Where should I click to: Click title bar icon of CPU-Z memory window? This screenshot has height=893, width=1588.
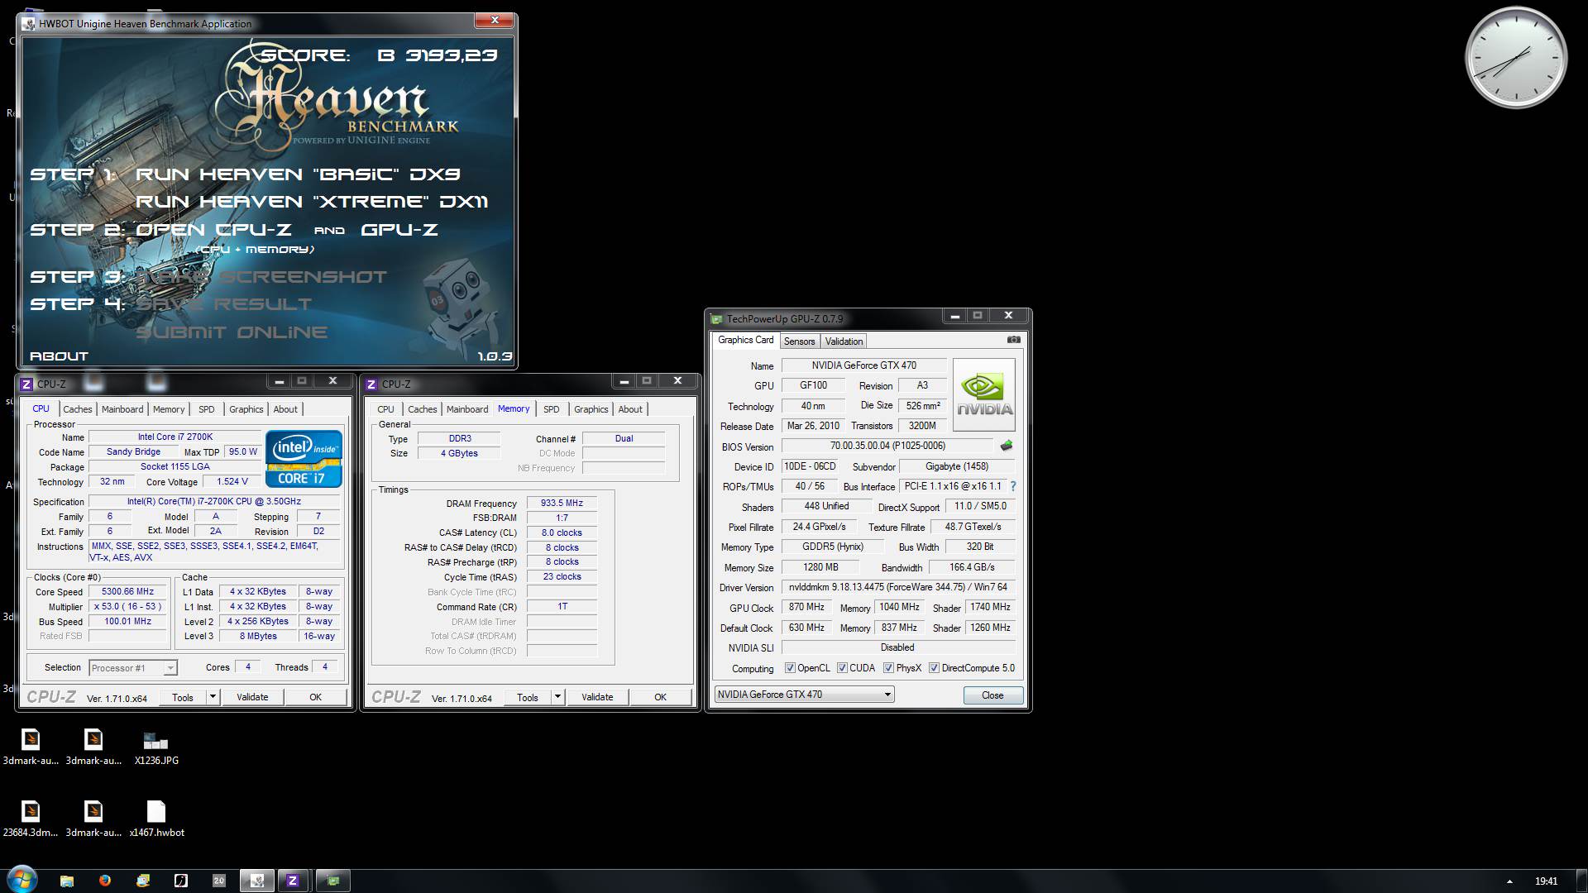click(x=371, y=384)
